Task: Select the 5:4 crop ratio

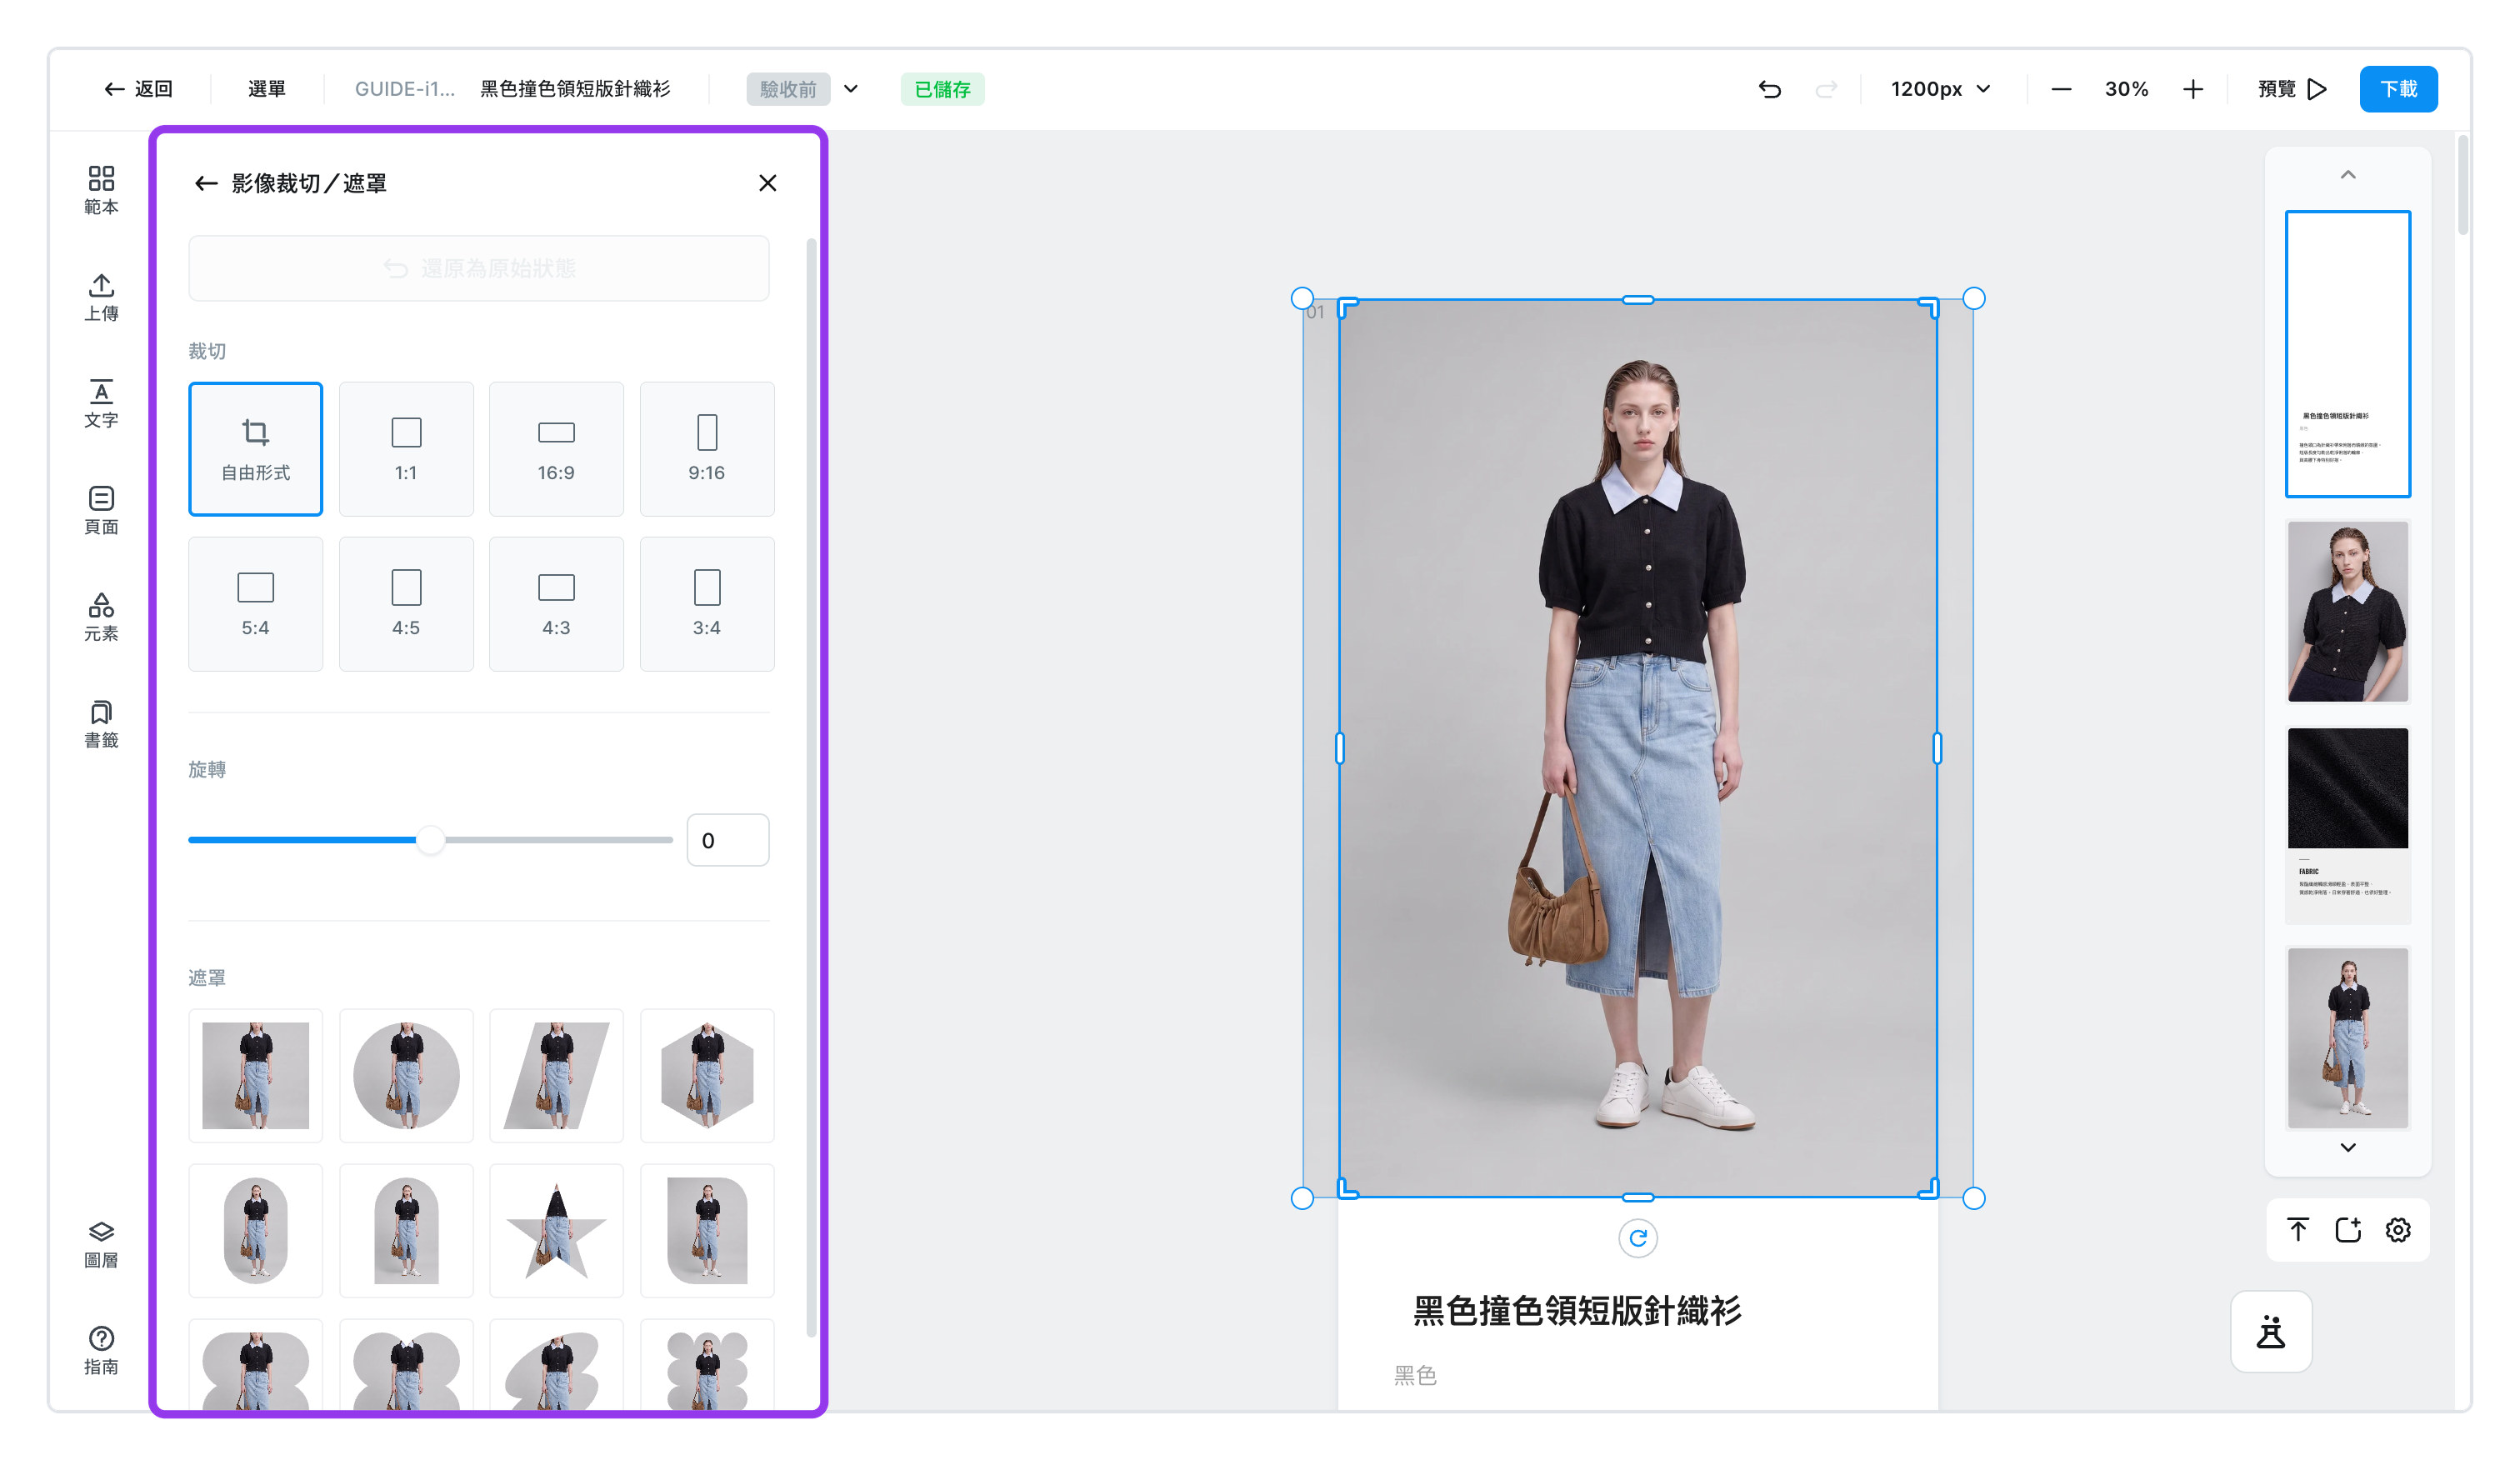Action: pos(255,604)
